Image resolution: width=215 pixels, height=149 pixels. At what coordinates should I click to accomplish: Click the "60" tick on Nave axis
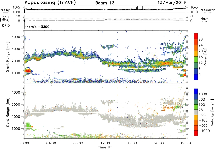(x=192, y=16)
